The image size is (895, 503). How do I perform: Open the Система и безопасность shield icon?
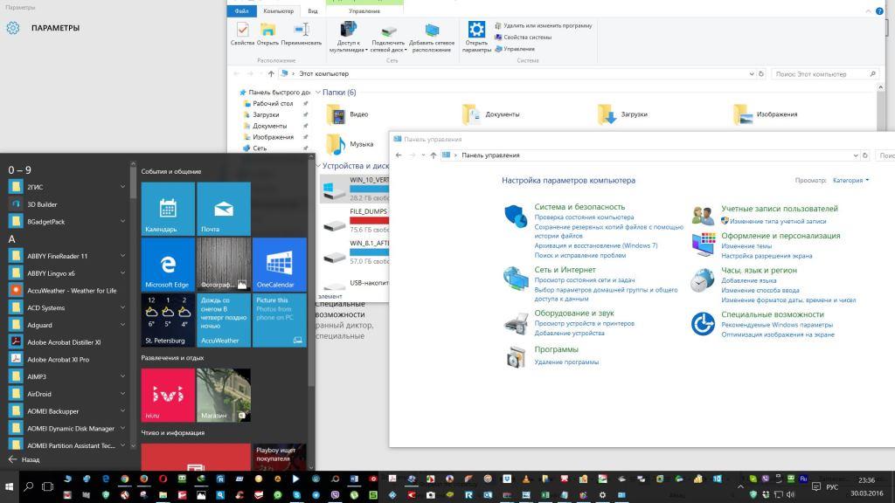[x=516, y=215]
